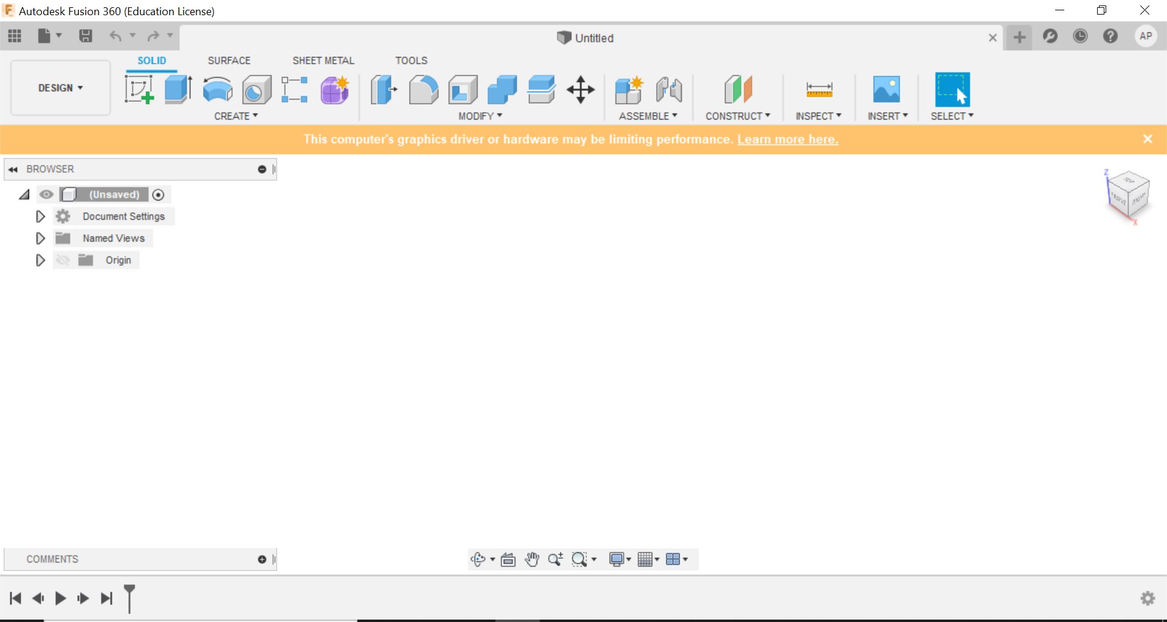Switch to the SHEET METAL tab
This screenshot has height=622, width=1167.
coord(323,61)
